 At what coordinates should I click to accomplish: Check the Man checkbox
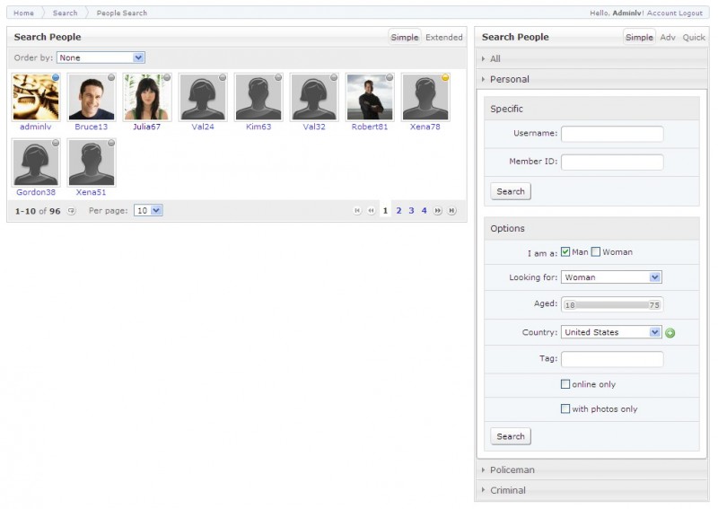coord(565,252)
